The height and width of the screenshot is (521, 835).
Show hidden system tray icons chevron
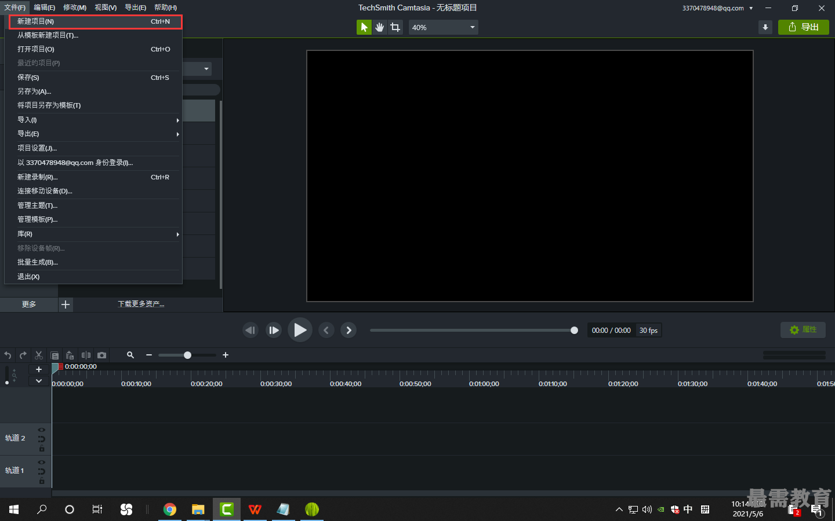[619, 509]
